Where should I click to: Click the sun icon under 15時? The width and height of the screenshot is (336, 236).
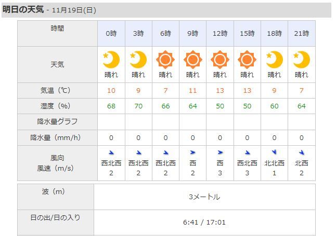pos(247,60)
